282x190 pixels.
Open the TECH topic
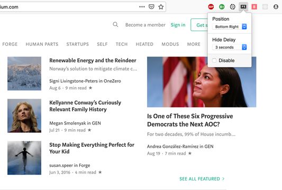[122, 44]
